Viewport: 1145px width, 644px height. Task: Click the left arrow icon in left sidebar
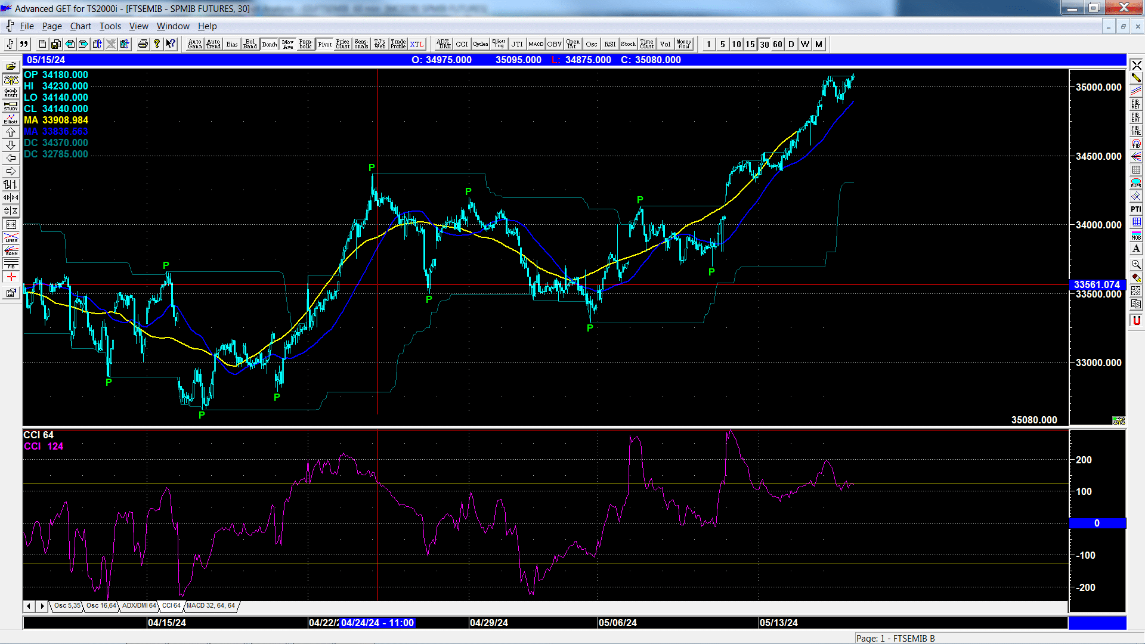(x=11, y=159)
